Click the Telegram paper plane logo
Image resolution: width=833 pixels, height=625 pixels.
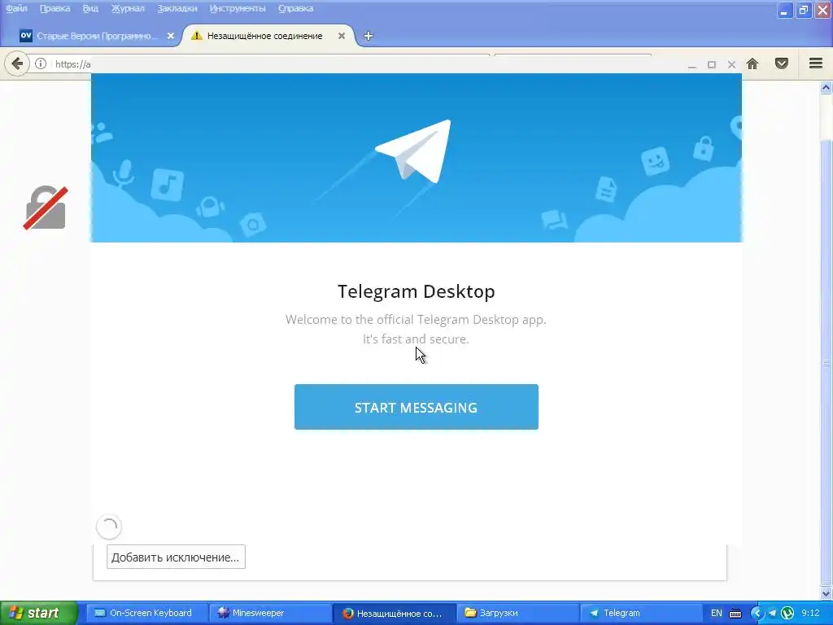(x=413, y=151)
